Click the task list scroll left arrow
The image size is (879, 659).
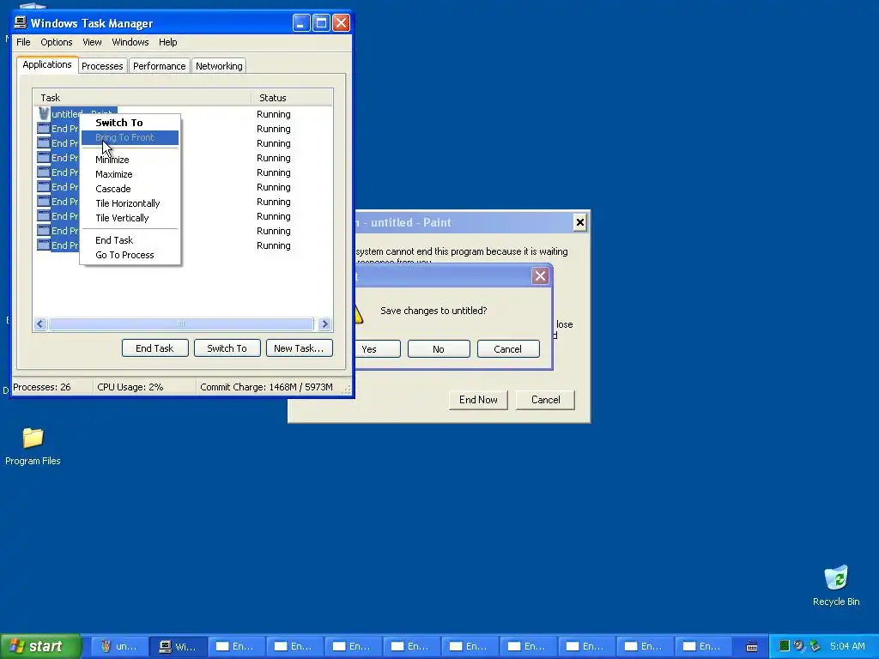(x=40, y=323)
